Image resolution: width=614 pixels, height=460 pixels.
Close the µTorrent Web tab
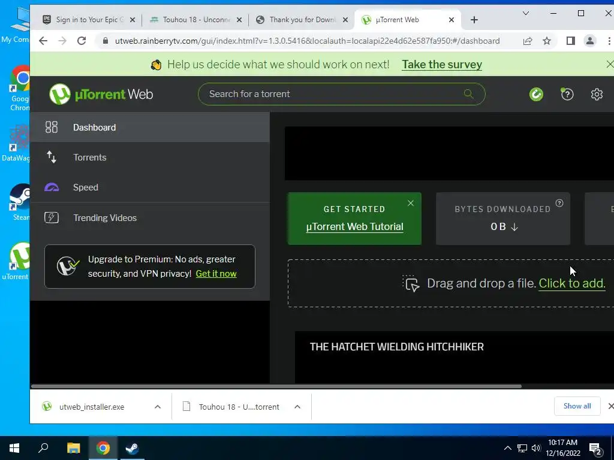[451, 20]
